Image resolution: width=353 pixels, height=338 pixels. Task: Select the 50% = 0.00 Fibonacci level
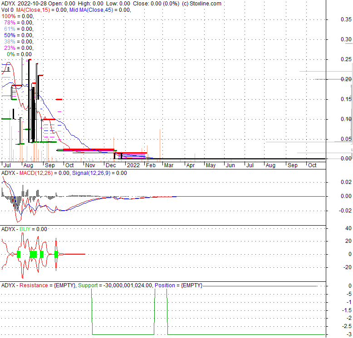click(x=19, y=35)
